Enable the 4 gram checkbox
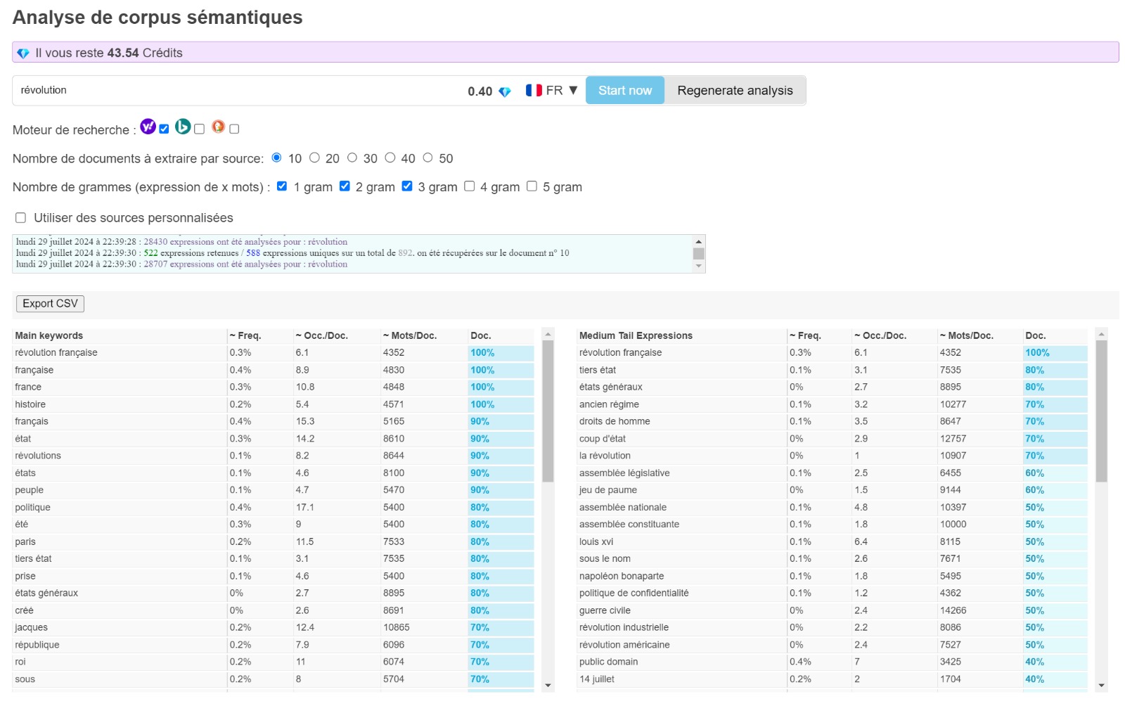Viewport: 1125px width, 706px height. click(x=470, y=186)
